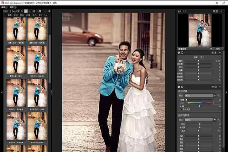
Task: Click the plus icon in presets panel
Action: 49,11
